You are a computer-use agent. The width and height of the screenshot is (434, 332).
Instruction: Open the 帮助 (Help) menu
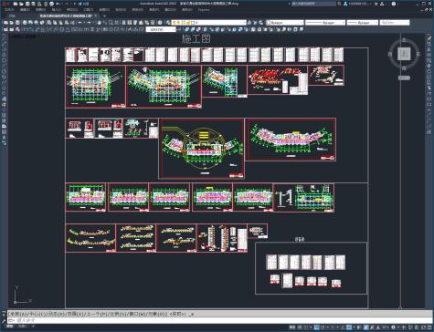point(186,10)
